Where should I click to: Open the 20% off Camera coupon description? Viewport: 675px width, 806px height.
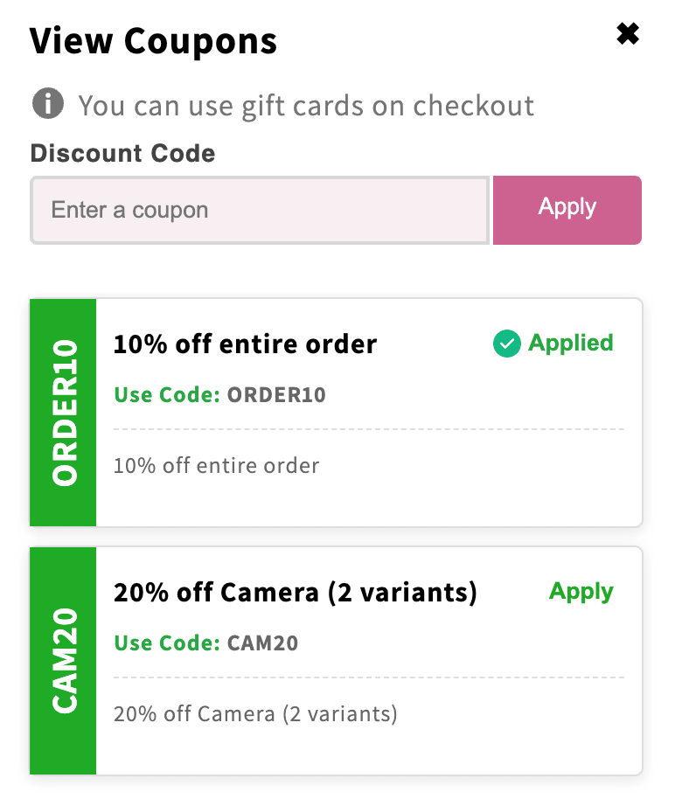point(254,714)
